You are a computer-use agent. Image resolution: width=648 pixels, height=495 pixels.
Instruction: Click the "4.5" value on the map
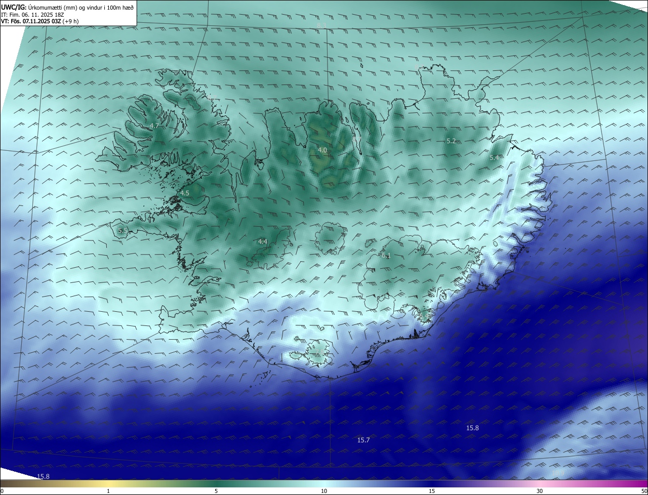click(x=184, y=193)
